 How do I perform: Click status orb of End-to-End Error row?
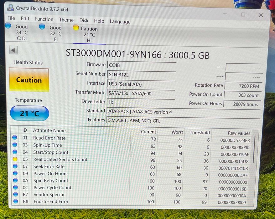pos(16,201)
